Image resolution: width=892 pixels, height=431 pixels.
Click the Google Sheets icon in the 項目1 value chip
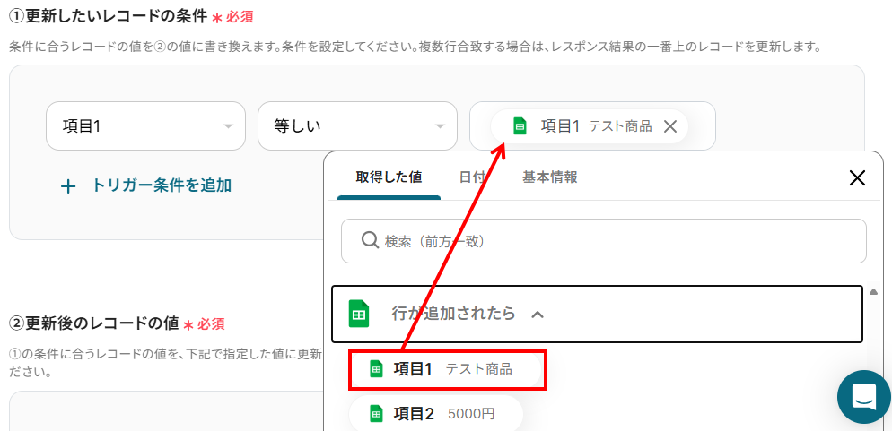520,126
